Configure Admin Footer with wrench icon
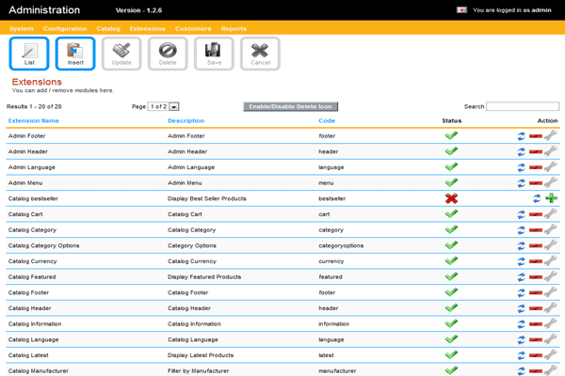The image size is (565, 376). click(551, 135)
